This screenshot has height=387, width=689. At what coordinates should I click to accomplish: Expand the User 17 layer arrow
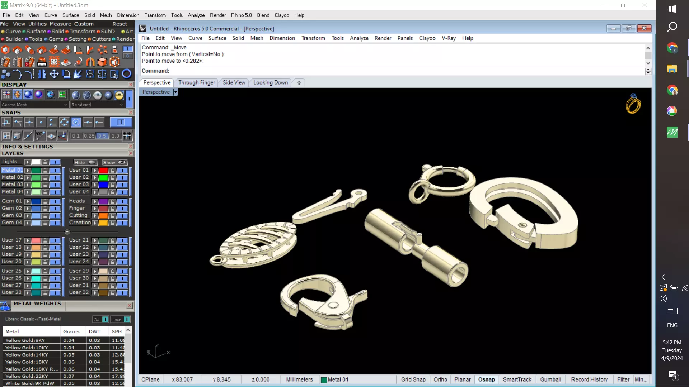pyautogui.click(x=28, y=240)
